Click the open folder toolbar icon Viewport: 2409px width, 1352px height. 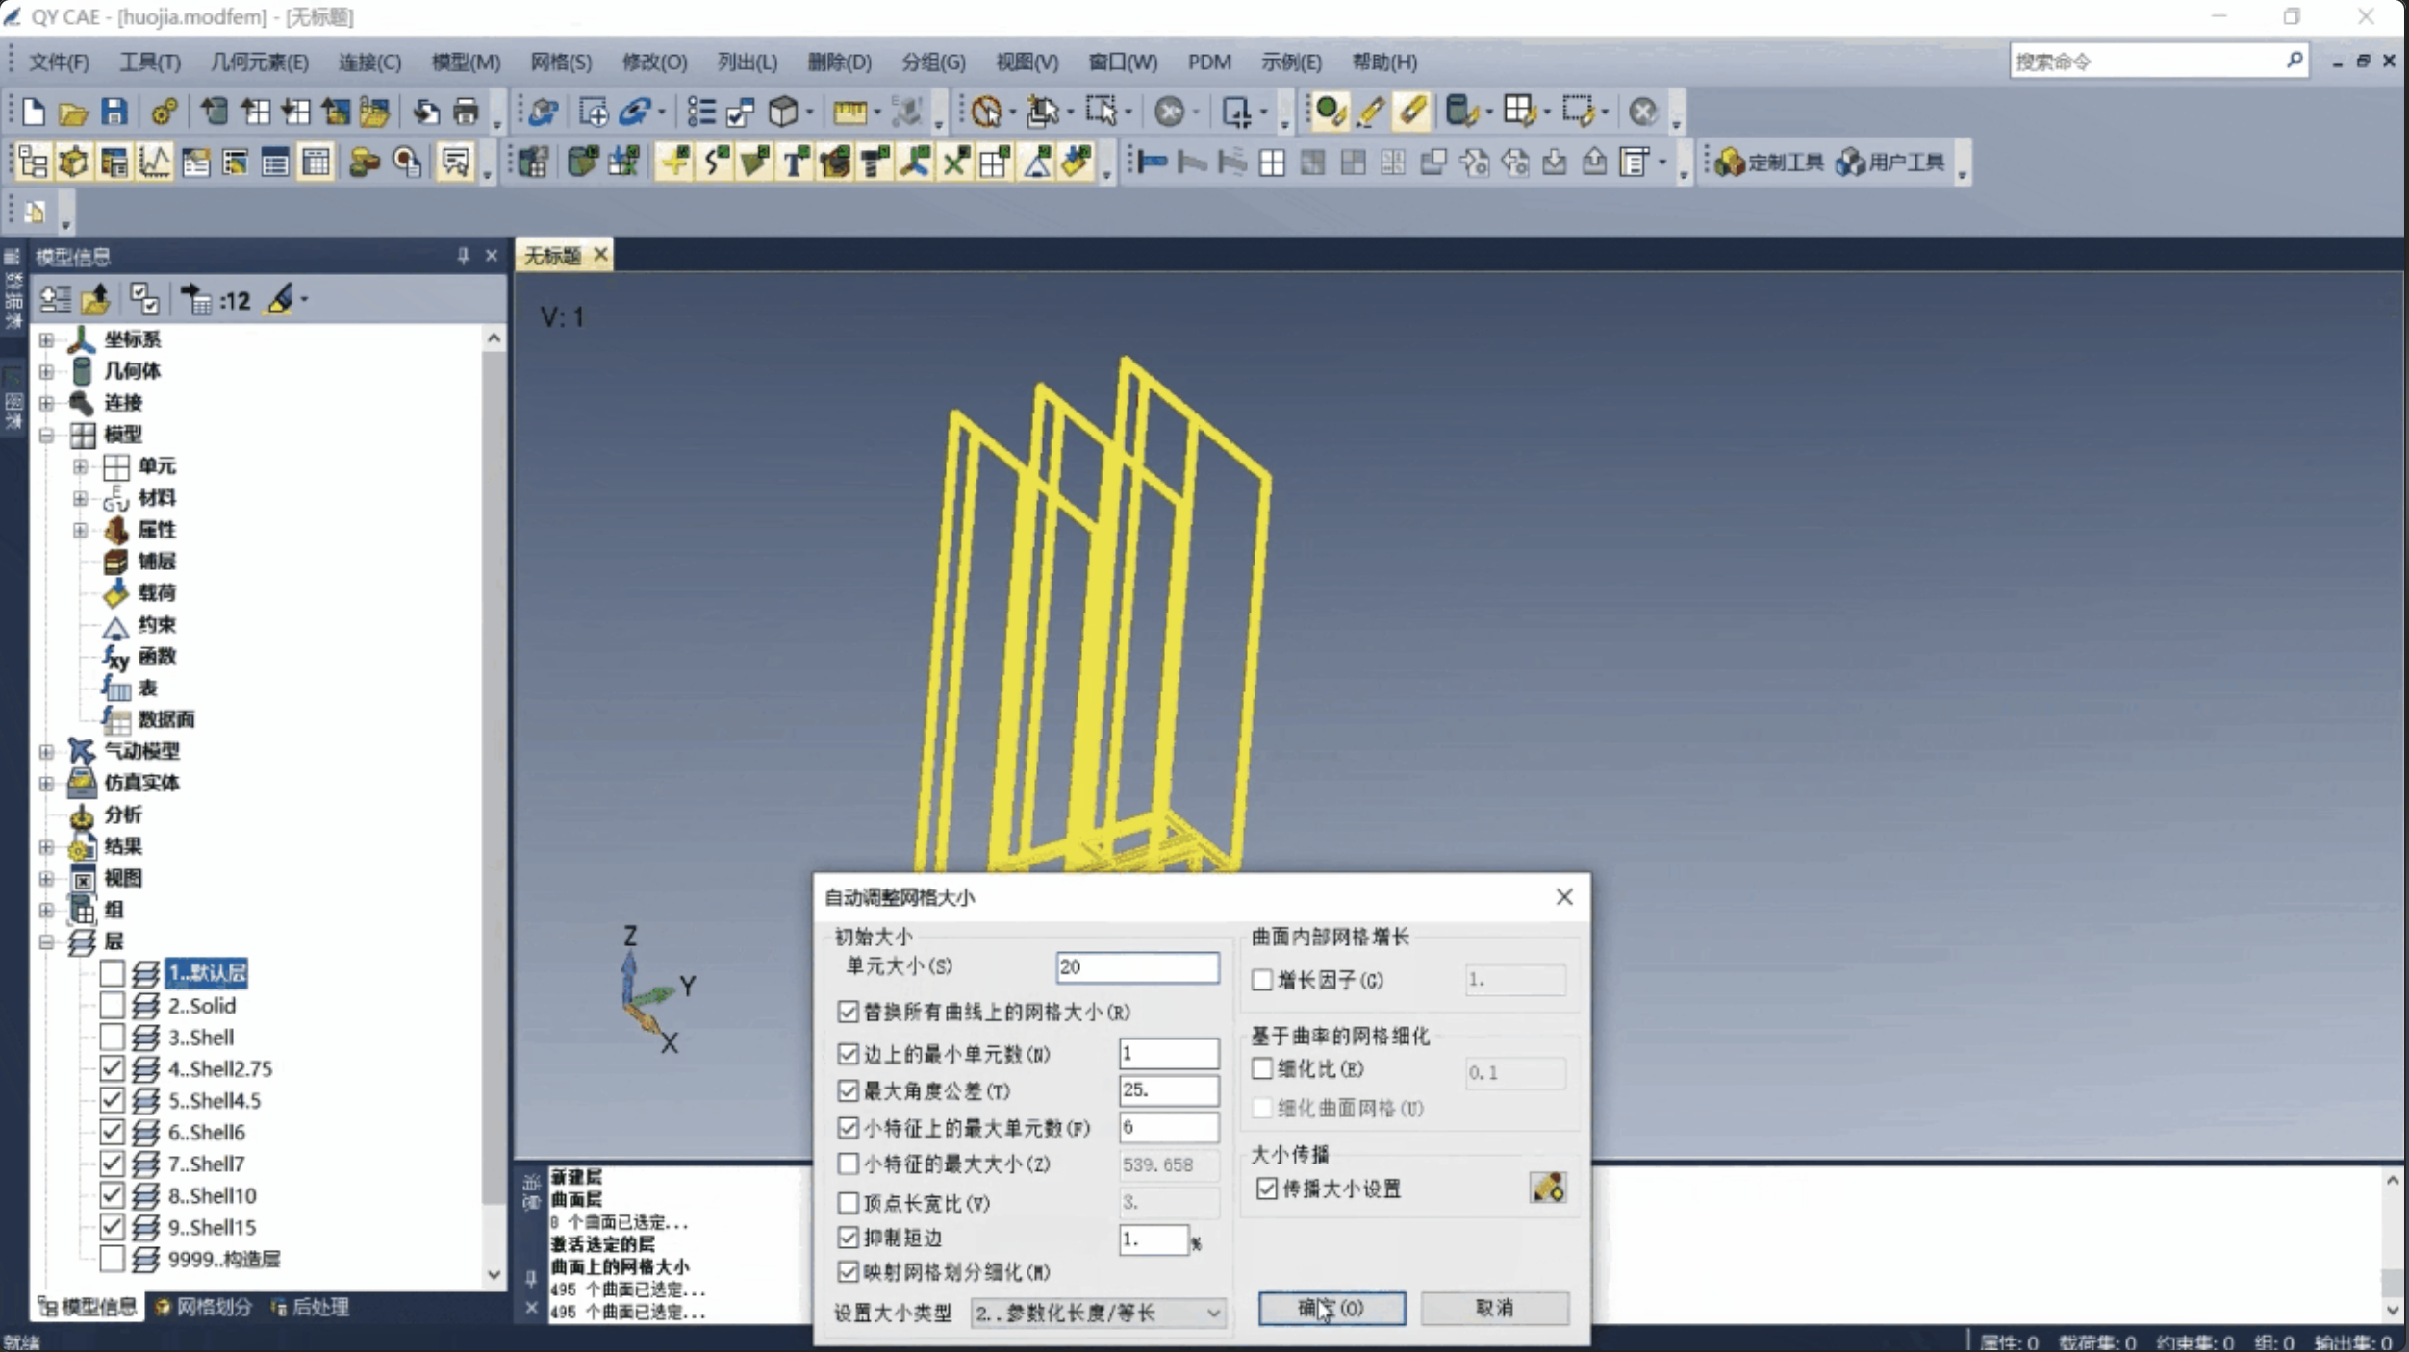coord(73,112)
